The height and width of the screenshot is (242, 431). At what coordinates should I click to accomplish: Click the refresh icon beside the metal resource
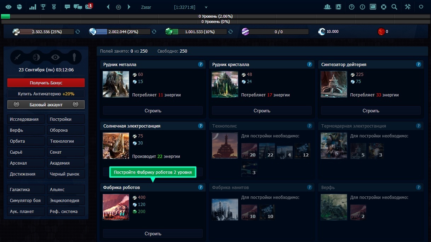[78, 31]
